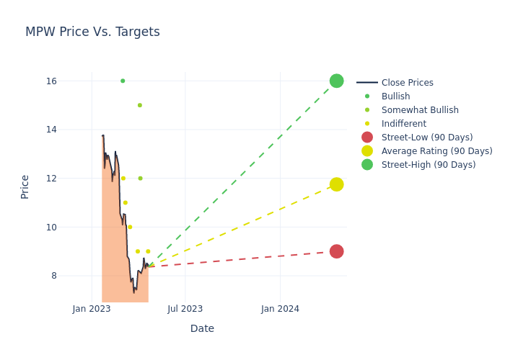The width and height of the screenshot is (505, 360).
Task: Toggle Average Rating (90 Days) in the legend
Action: click(436, 151)
